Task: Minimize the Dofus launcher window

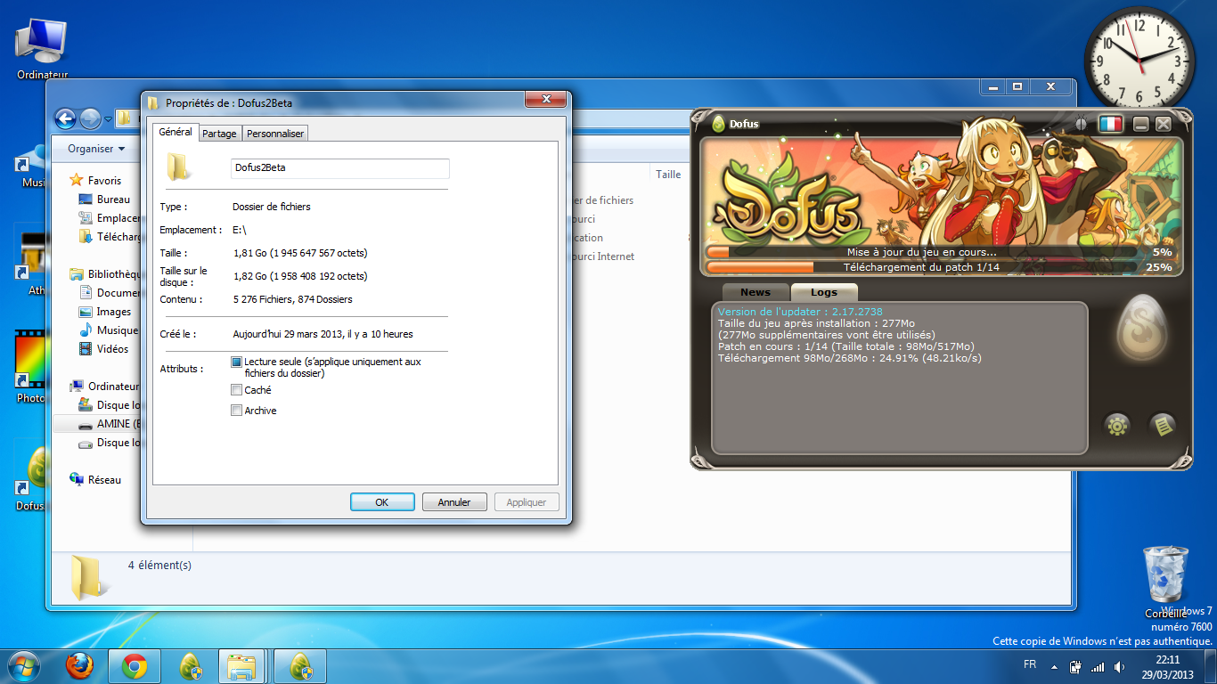Action: click(x=1141, y=125)
